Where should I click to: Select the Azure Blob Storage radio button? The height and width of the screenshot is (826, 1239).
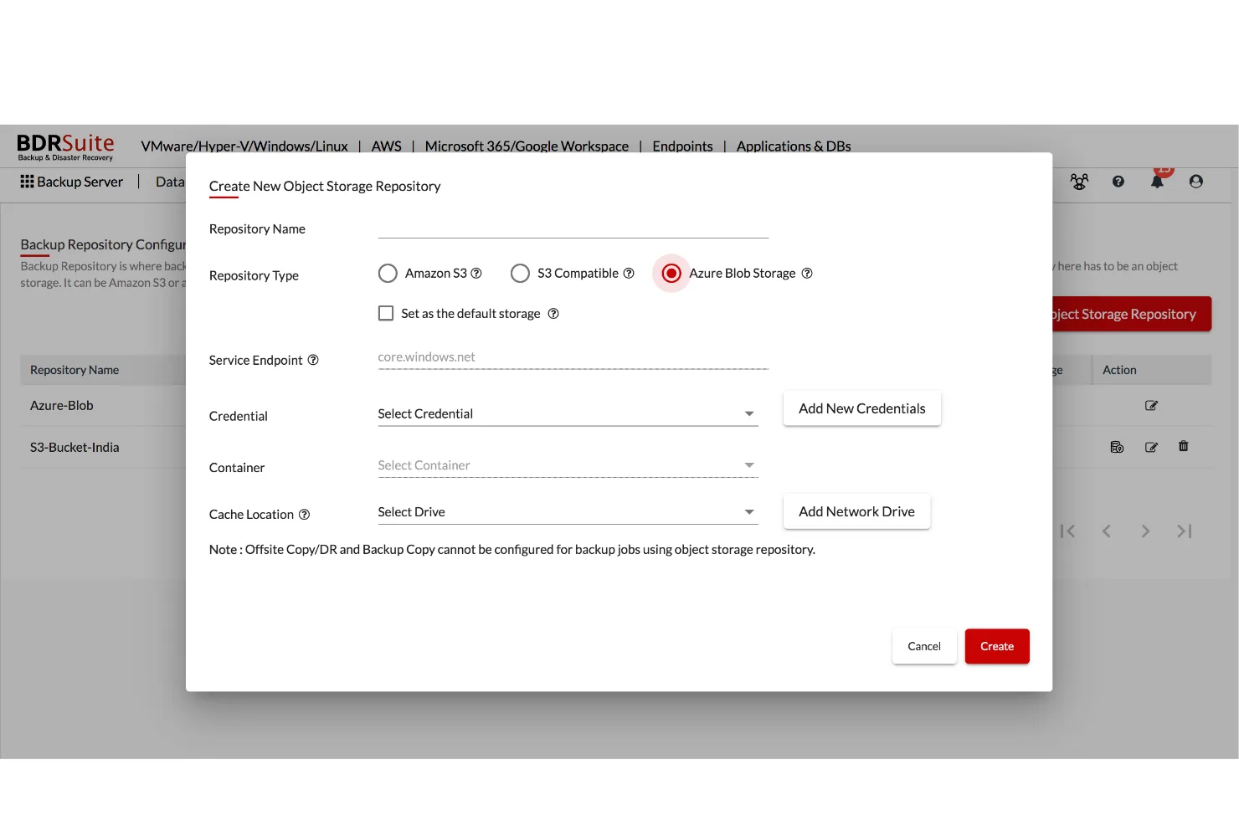[671, 274]
